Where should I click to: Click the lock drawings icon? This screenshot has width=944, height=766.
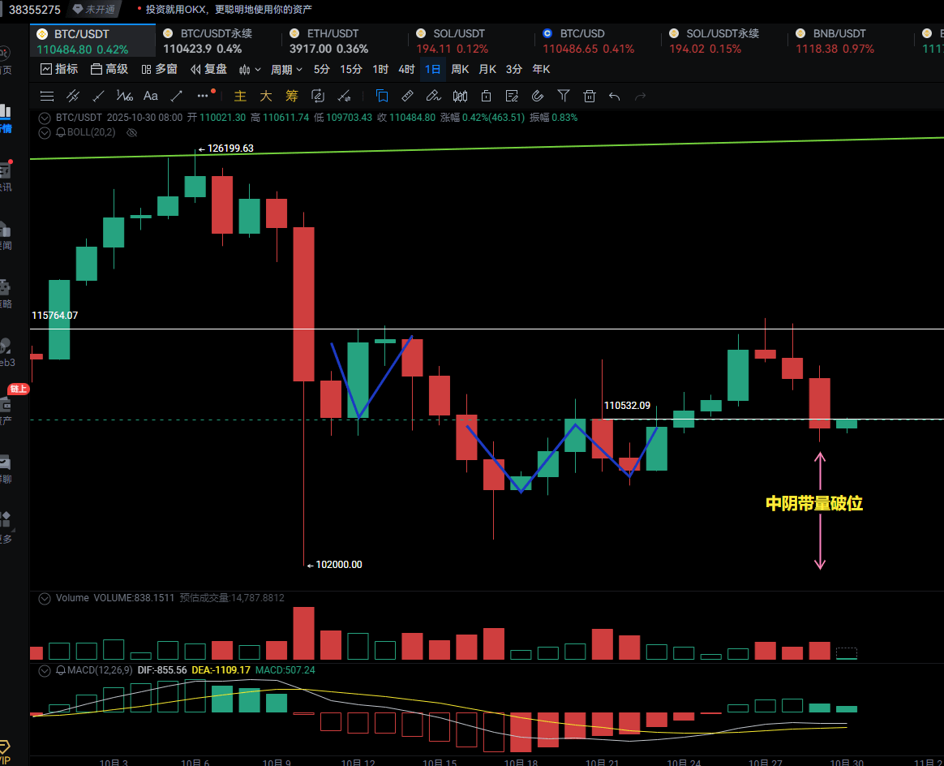pos(486,96)
